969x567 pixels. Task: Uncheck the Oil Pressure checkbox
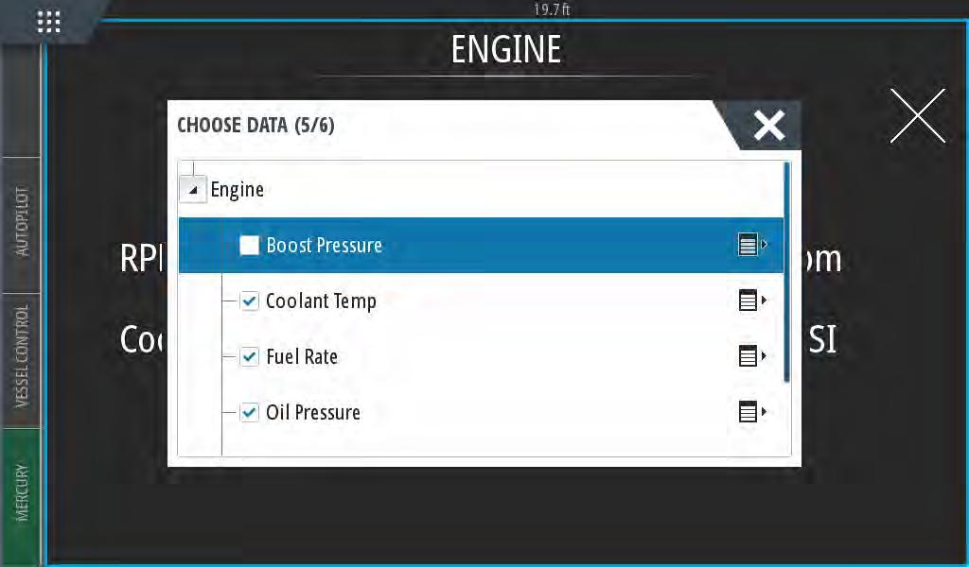250,412
